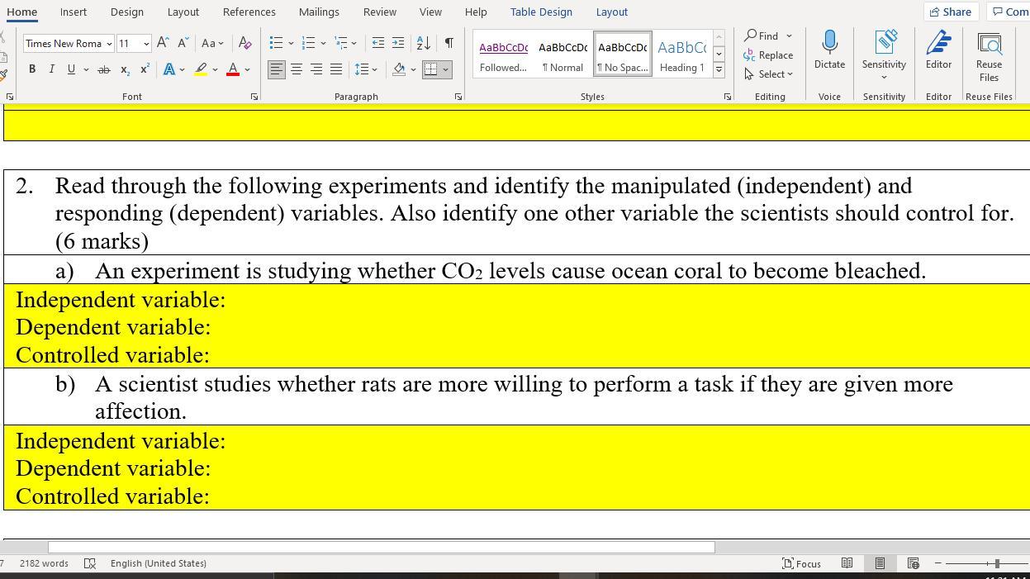Screen dimensions: 1030x579
Task: Open the font name dropdown
Action: pos(109,44)
